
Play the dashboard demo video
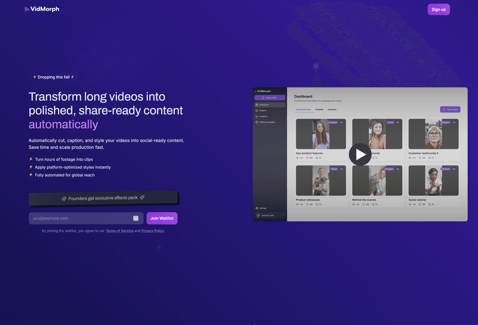pyautogui.click(x=360, y=155)
